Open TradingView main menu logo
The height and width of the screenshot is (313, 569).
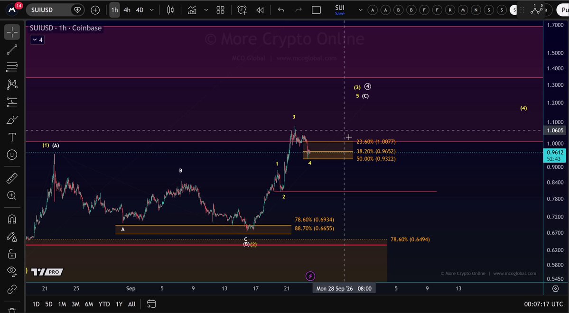(12, 10)
